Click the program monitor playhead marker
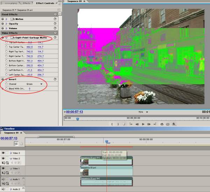The height and width of the screenshot is (192, 210). click(x=78, y=119)
